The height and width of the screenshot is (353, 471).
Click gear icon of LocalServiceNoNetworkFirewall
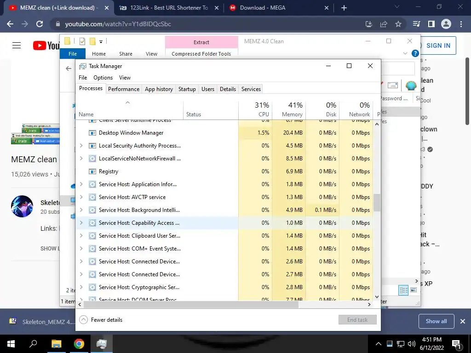pyautogui.click(x=92, y=159)
